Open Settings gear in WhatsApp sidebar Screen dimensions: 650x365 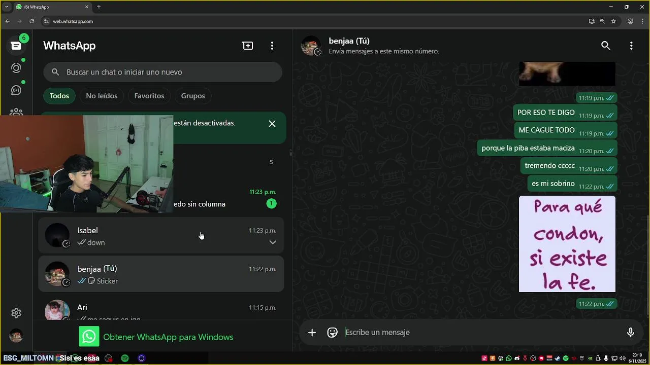pos(16,313)
